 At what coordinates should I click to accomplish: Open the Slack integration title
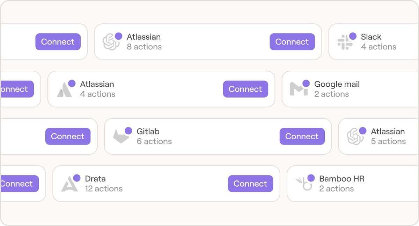(371, 37)
